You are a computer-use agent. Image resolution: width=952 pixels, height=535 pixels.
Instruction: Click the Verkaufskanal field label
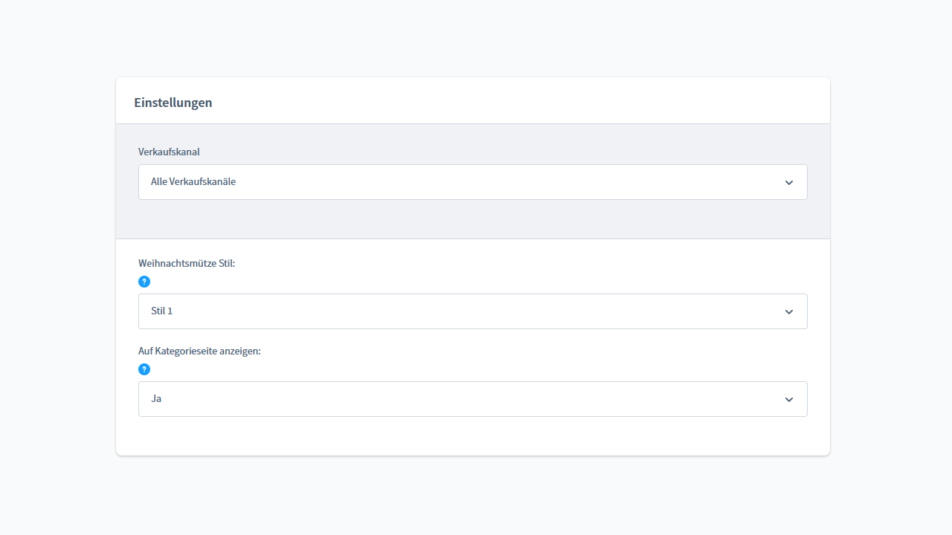click(169, 152)
